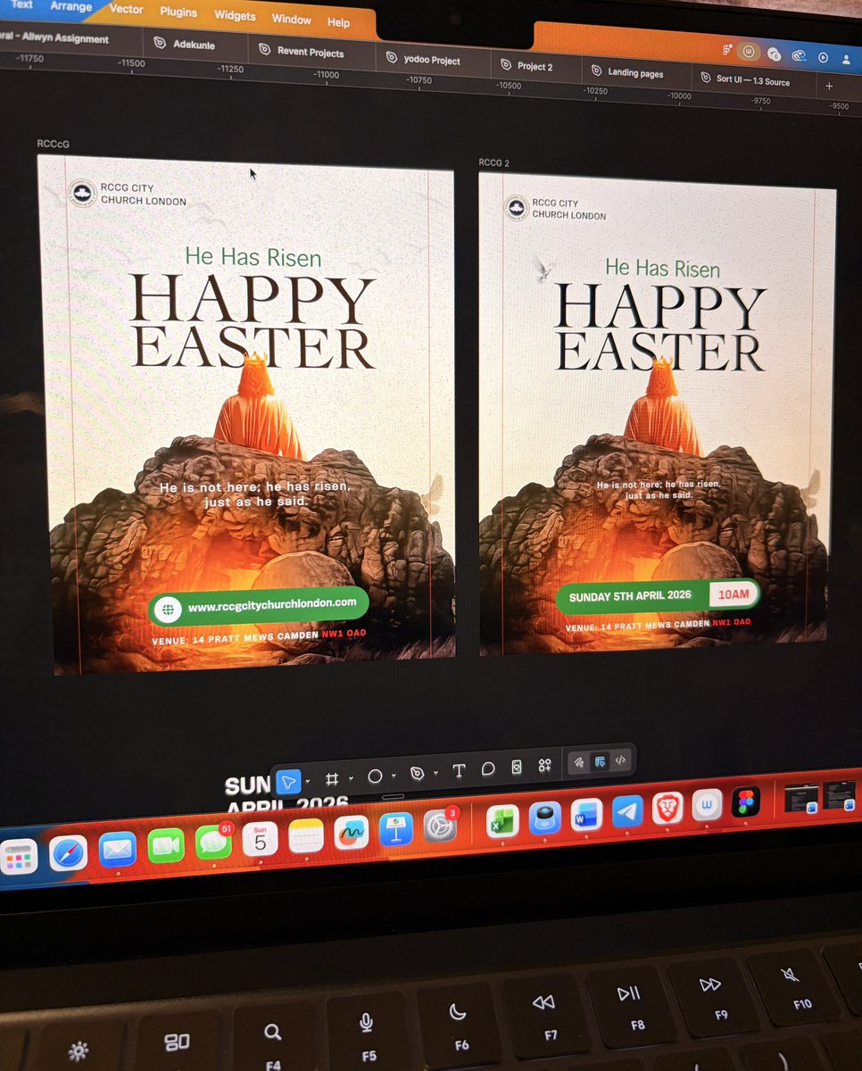Select the RCCcG frame label
862x1071 pixels.
point(53,143)
